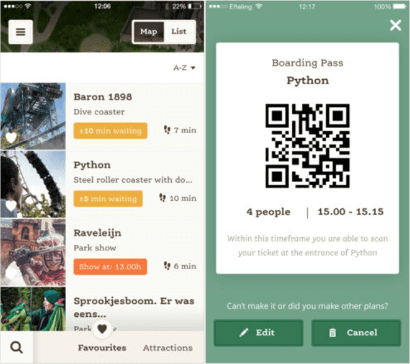This screenshot has height=364, width=410.
Task: Open search with the magnifier icon
Action: pyautogui.click(x=16, y=348)
